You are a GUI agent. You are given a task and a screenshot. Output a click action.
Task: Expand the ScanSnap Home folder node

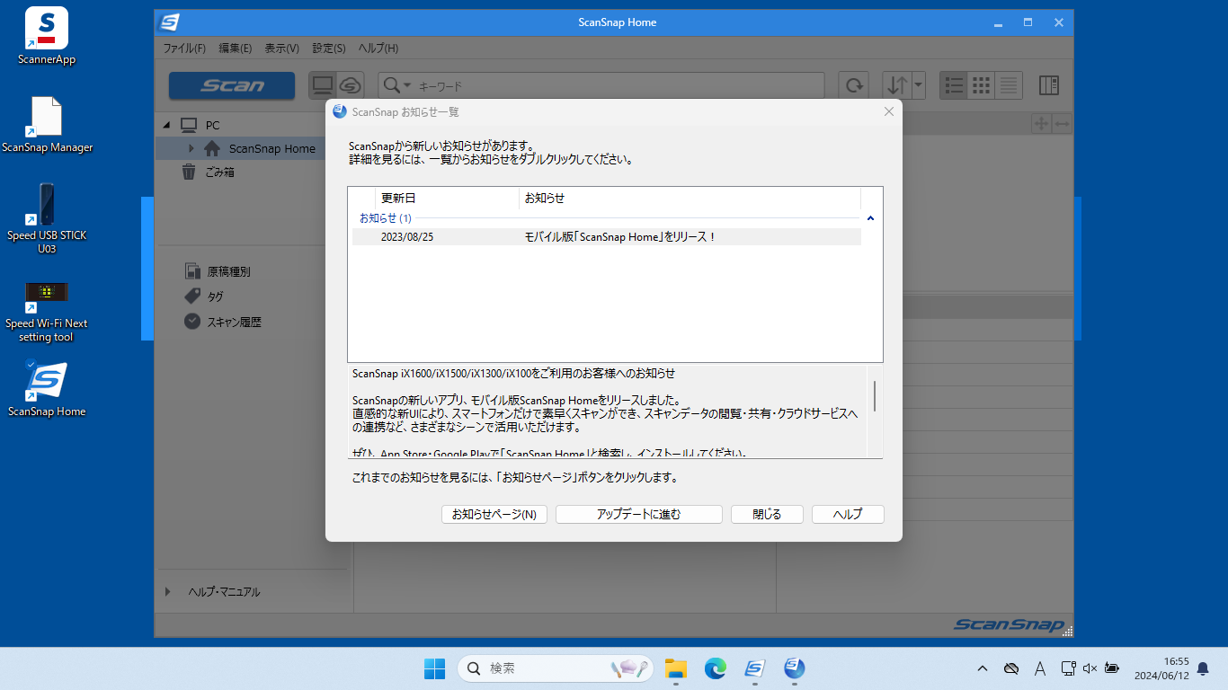click(191, 148)
